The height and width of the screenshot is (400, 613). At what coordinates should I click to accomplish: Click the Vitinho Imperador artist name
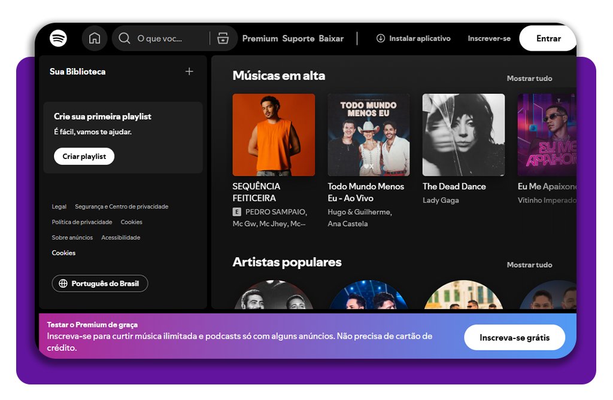tap(547, 200)
